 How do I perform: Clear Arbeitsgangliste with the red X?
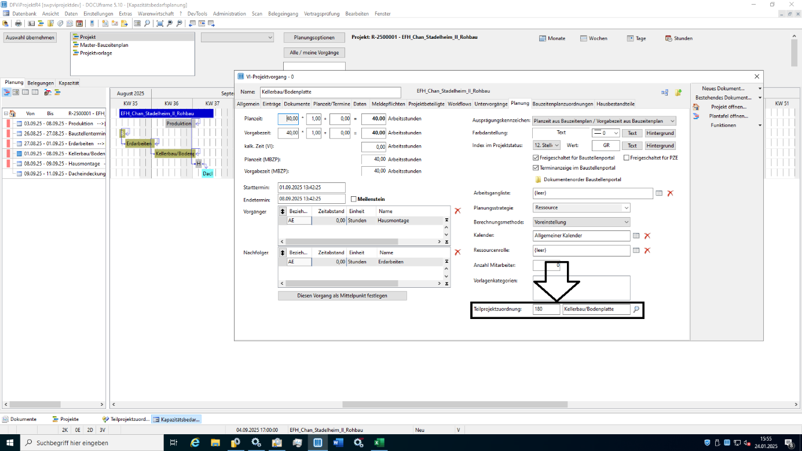click(670, 193)
